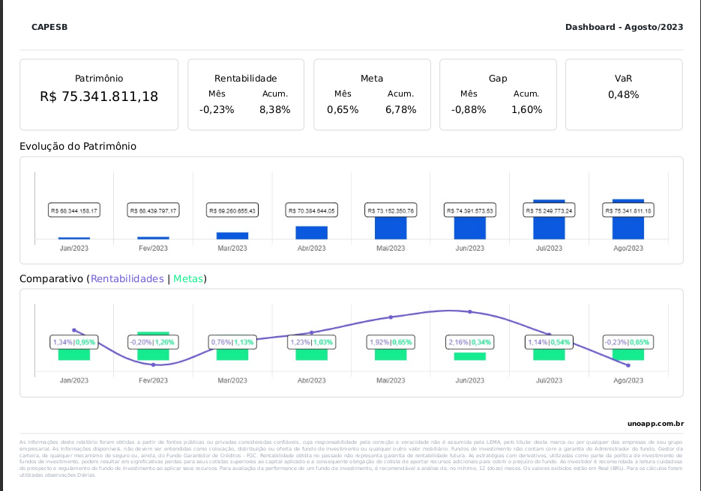Click the Ago/2023 blue patrimônio bar

(x=628, y=225)
